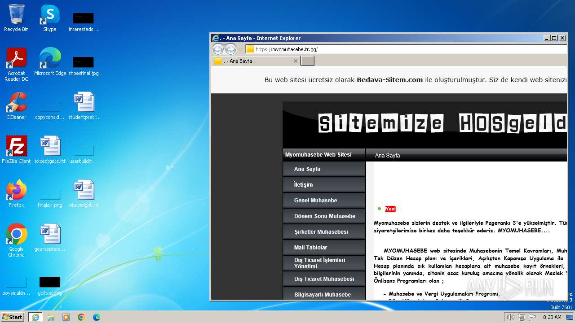Launch Google Chrome desktop shortcut
The image size is (575, 323).
16,240
